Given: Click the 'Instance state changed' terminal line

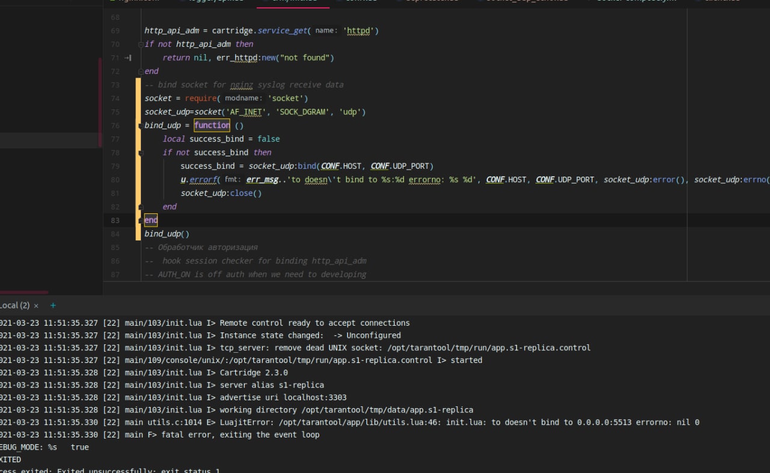Looking at the screenshot, I should (x=200, y=335).
